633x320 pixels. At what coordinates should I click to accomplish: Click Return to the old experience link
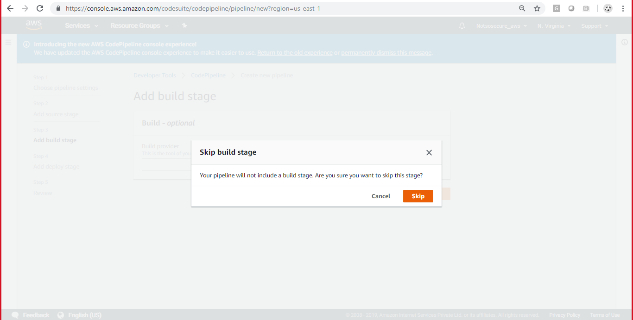coord(295,53)
